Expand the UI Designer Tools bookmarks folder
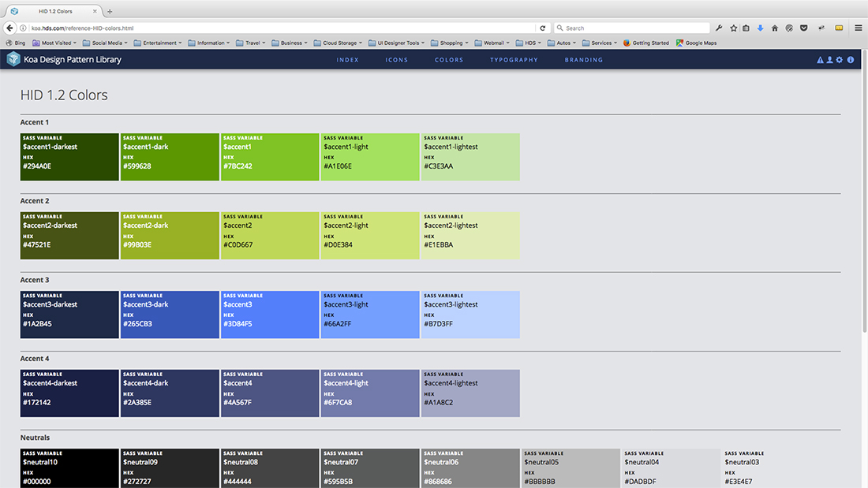 (x=396, y=43)
